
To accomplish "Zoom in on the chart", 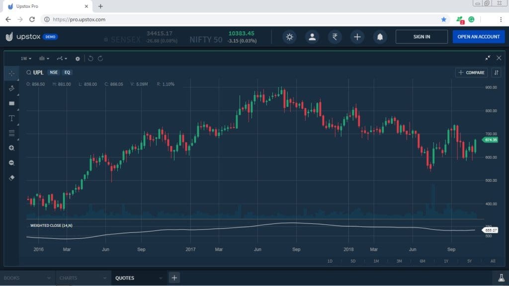I will (x=11, y=147).
